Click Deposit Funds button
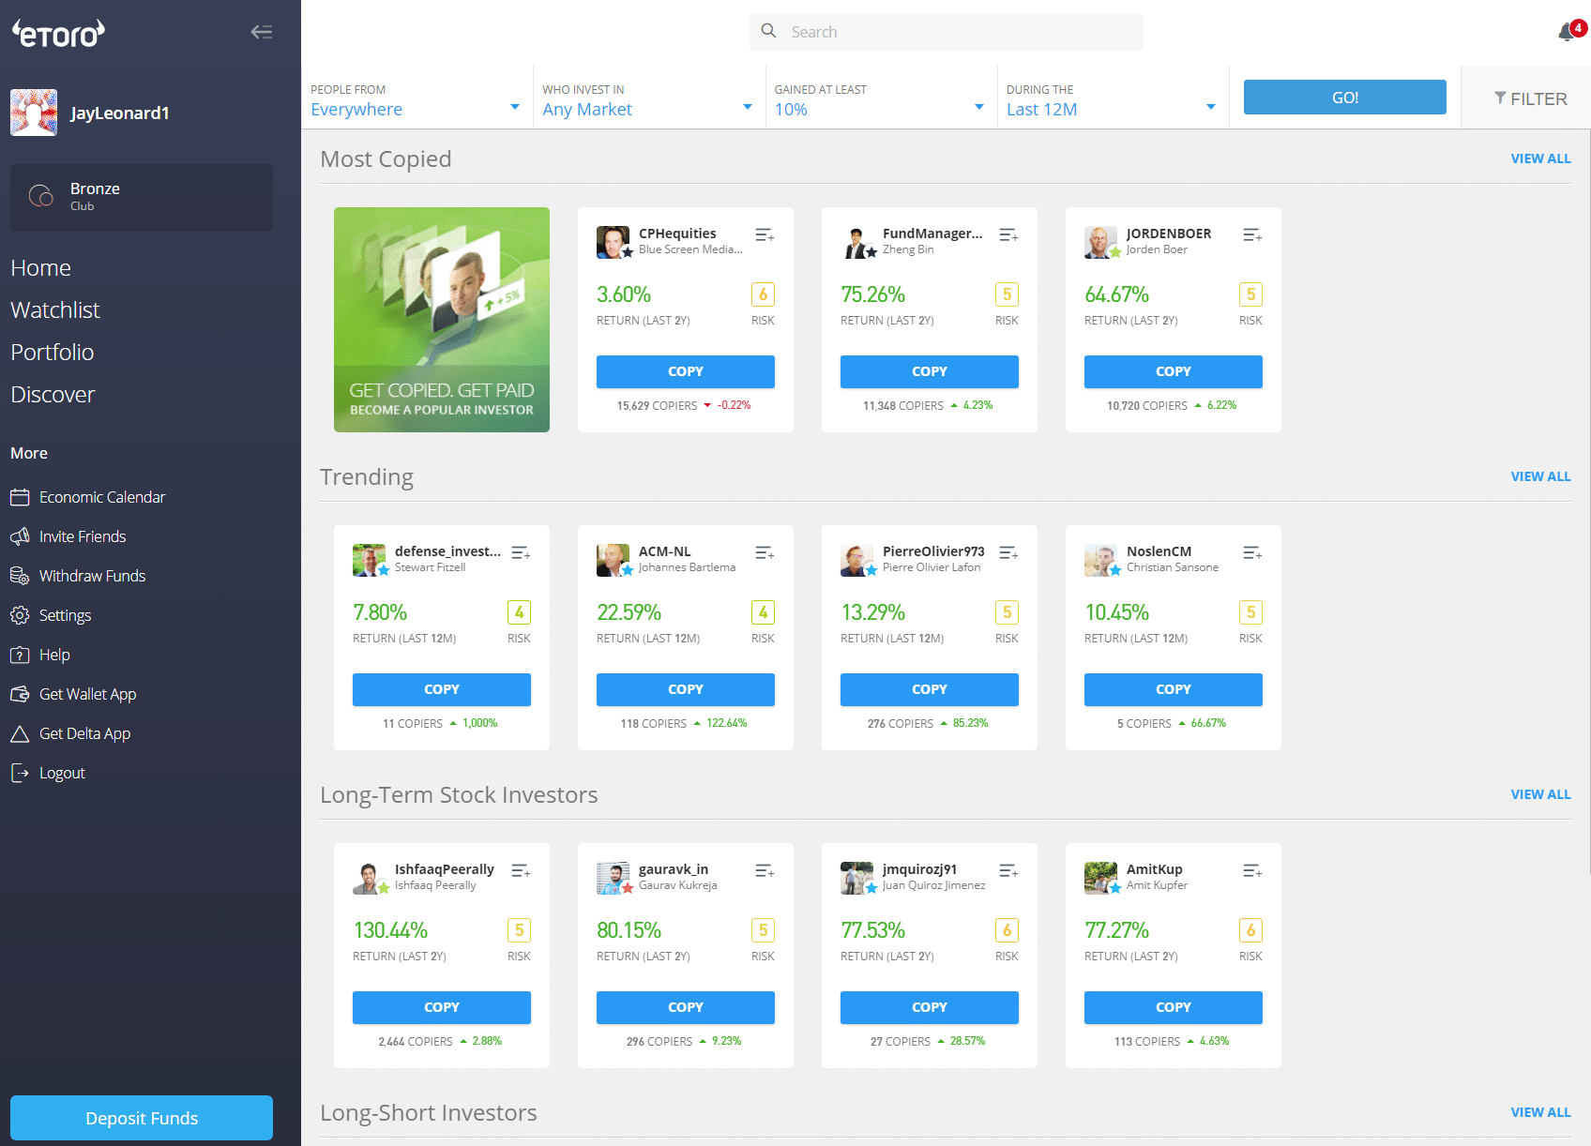 click(142, 1118)
